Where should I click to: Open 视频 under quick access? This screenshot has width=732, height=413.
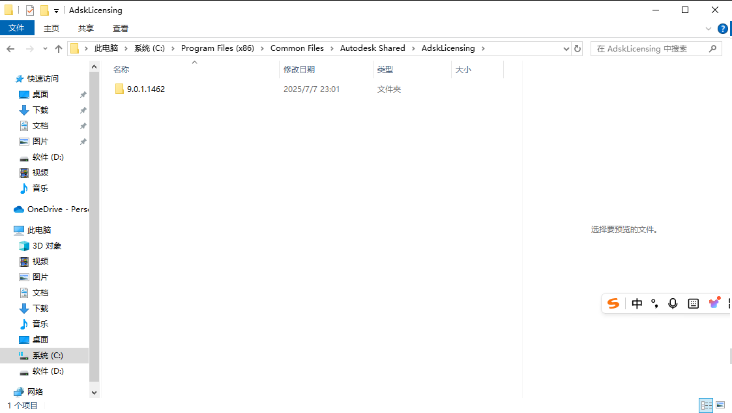pos(40,172)
